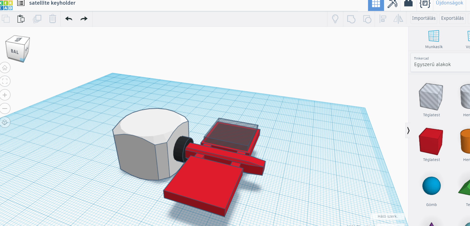Undo the last action

tap(69, 19)
